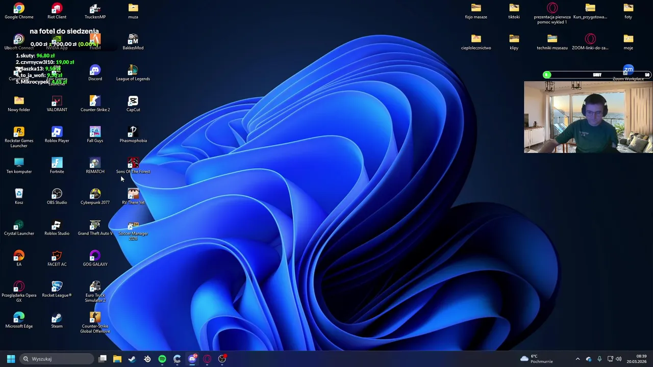The width and height of the screenshot is (653, 367).
Task: Expand the hidden system tray icons
Action: coord(577,359)
